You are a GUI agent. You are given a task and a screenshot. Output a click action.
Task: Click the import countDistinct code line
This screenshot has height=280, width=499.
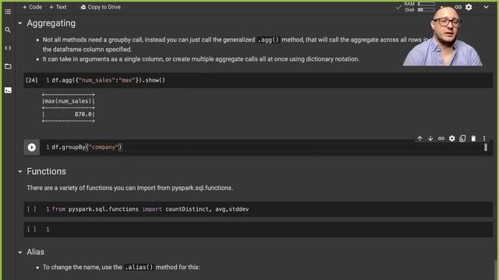(150, 209)
